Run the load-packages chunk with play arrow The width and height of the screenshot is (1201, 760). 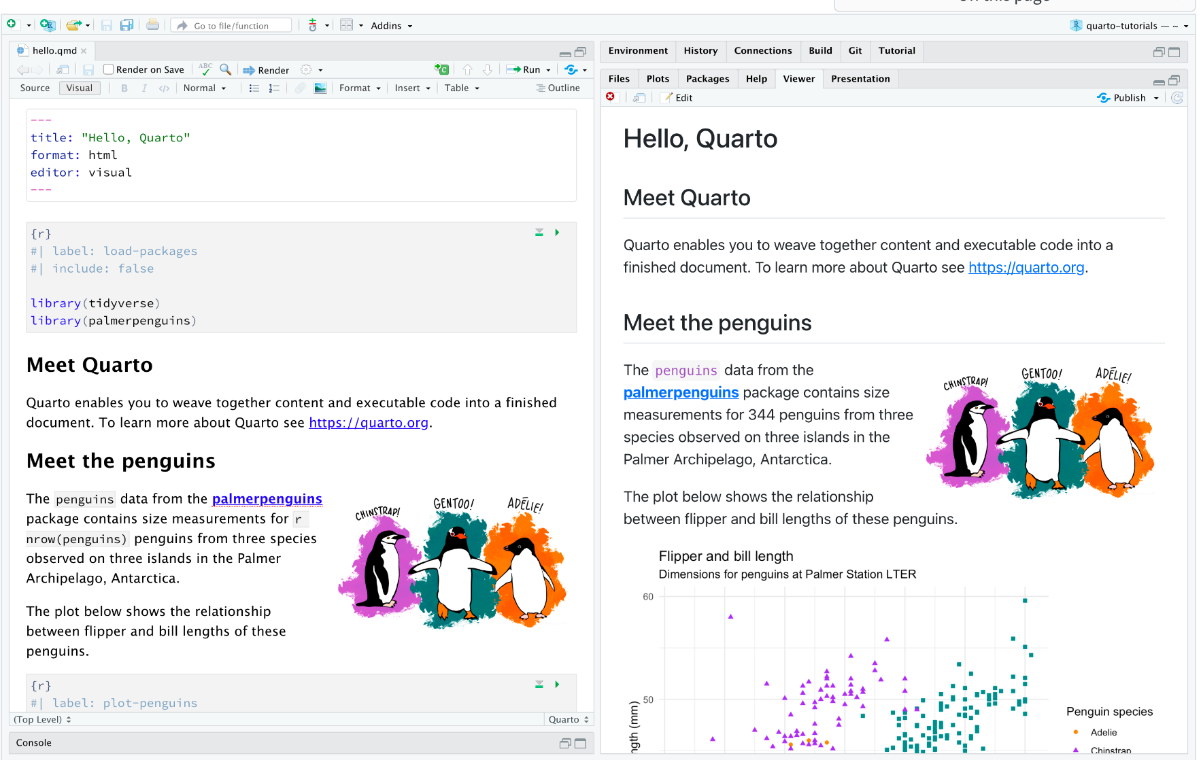point(557,232)
